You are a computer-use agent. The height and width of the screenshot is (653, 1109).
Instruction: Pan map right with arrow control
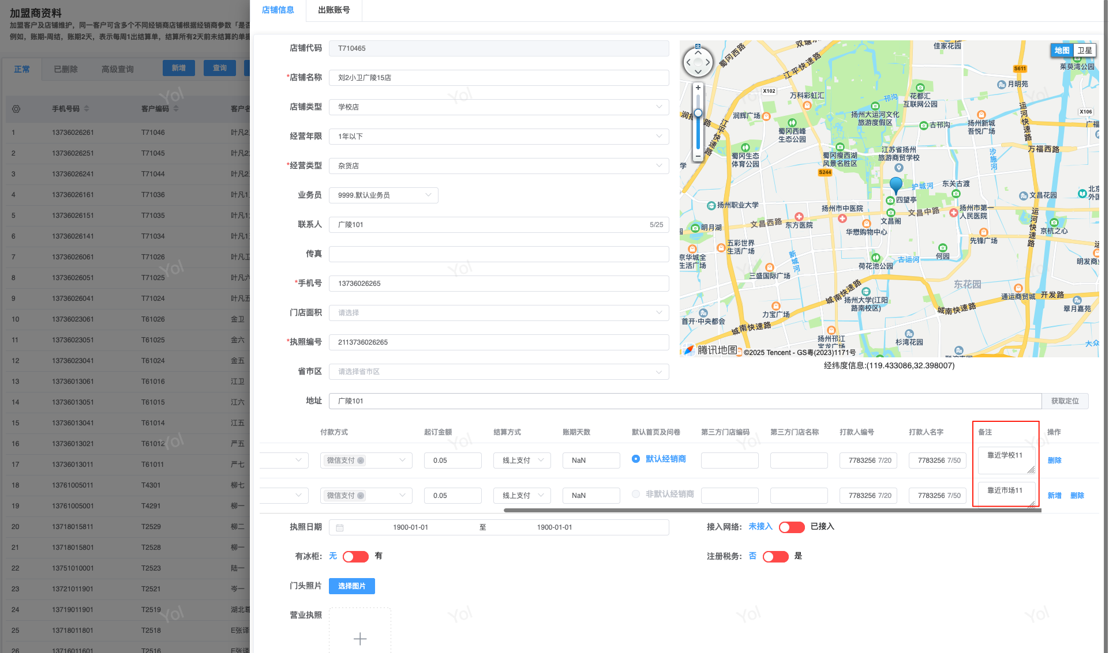pos(708,62)
